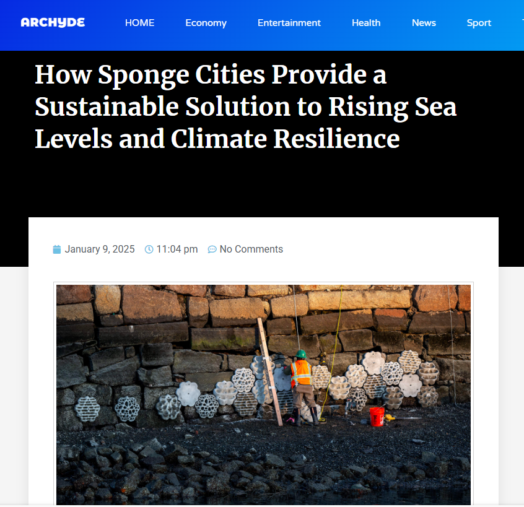Screen dimensions: 524x507
Task: Open the seawall article featured image
Action: [263, 394]
